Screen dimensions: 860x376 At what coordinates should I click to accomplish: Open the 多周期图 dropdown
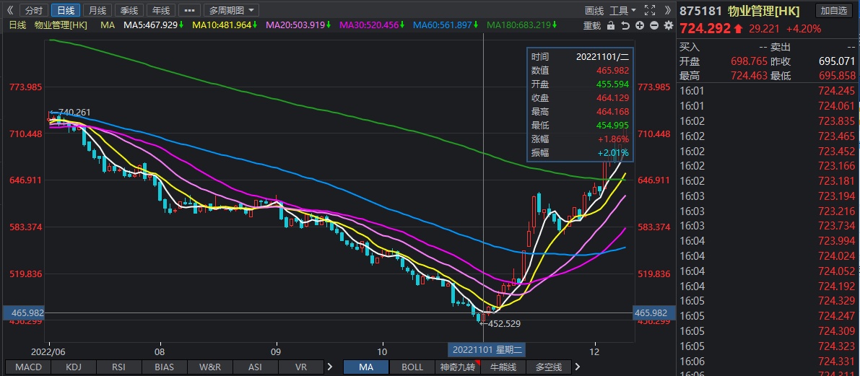point(232,10)
